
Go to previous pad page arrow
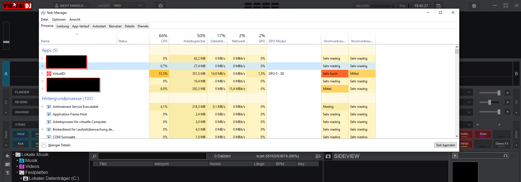pyautogui.click(x=477, y=125)
